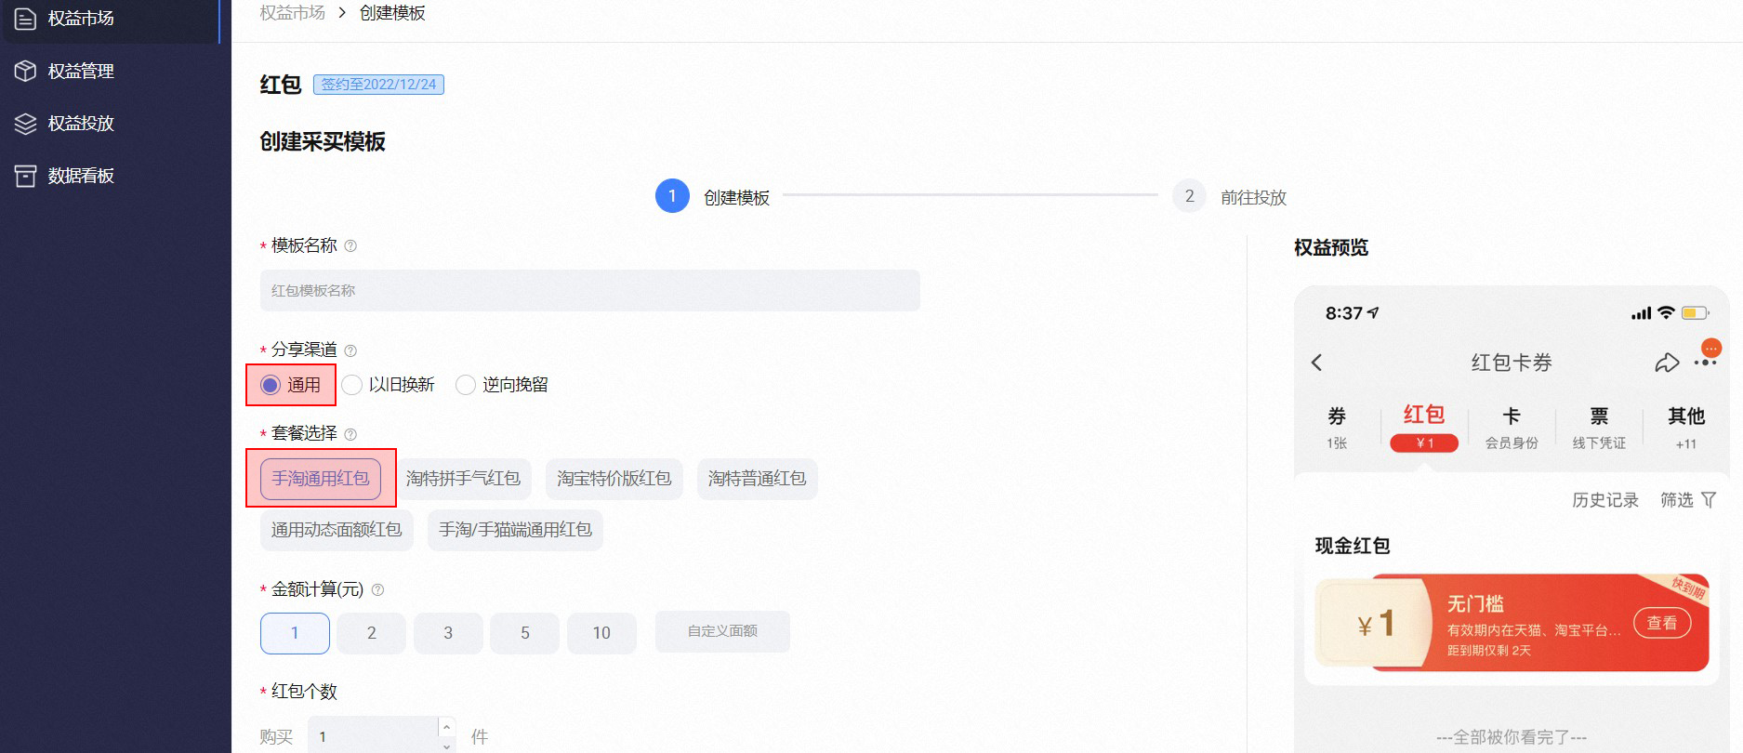Click the 数据看板 archive icon
The height and width of the screenshot is (753, 1743).
(25, 176)
